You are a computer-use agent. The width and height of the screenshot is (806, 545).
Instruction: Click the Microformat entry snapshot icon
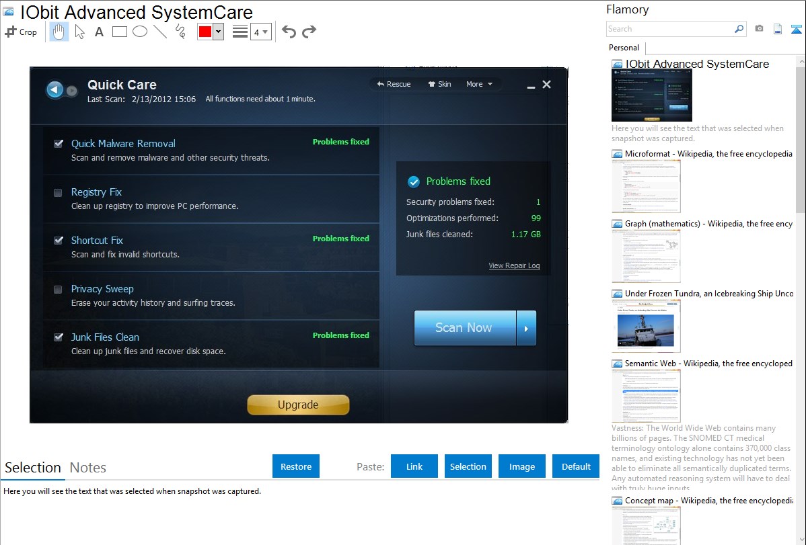(x=617, y=154)
